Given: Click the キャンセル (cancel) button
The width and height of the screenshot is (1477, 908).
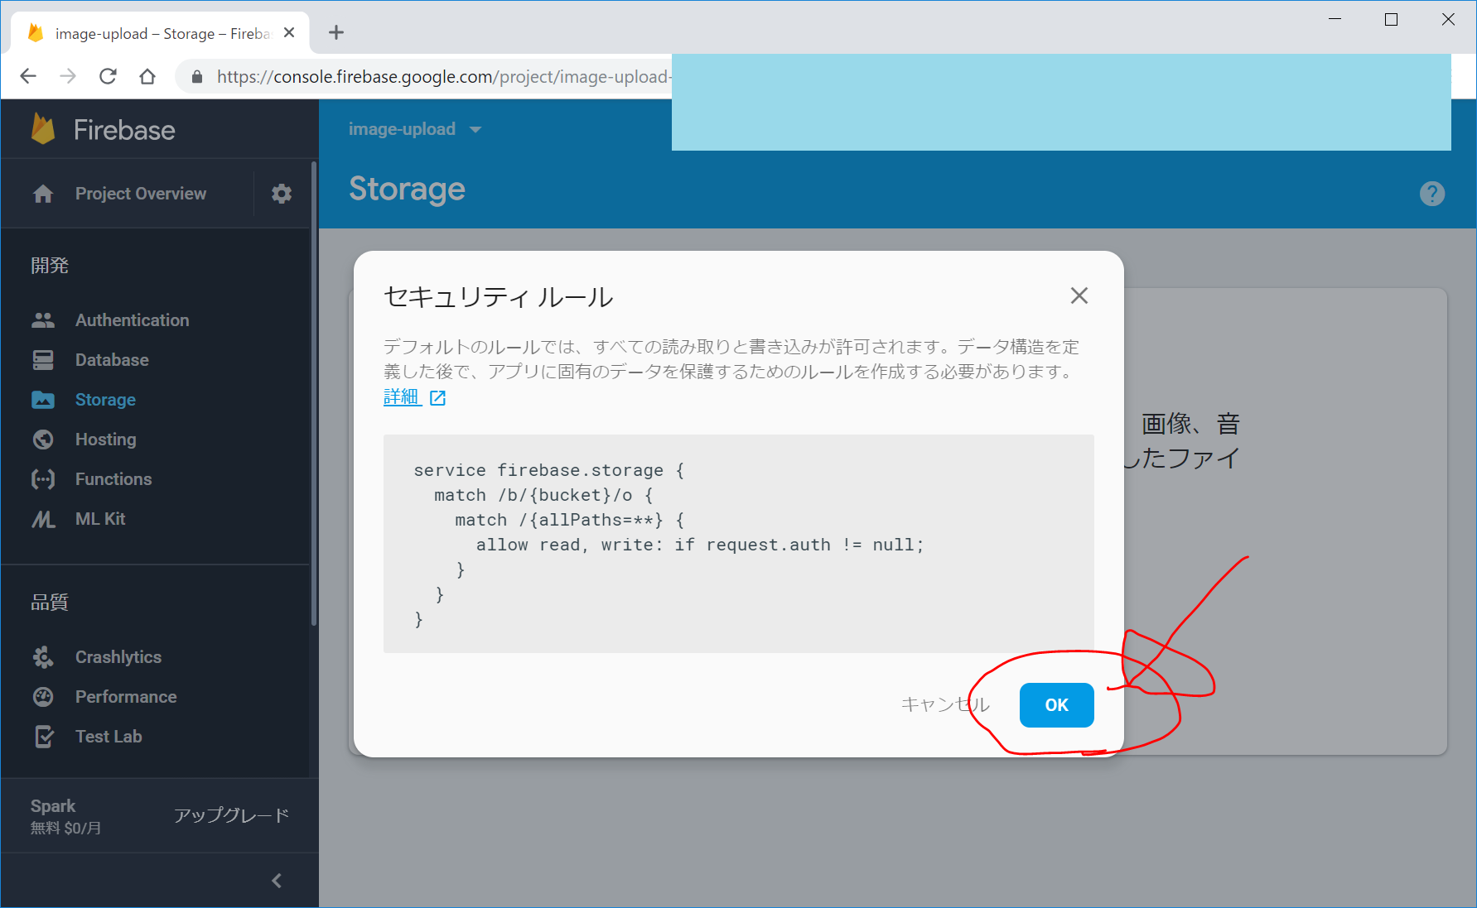Looking at the screenshot, I should point(944,704).
